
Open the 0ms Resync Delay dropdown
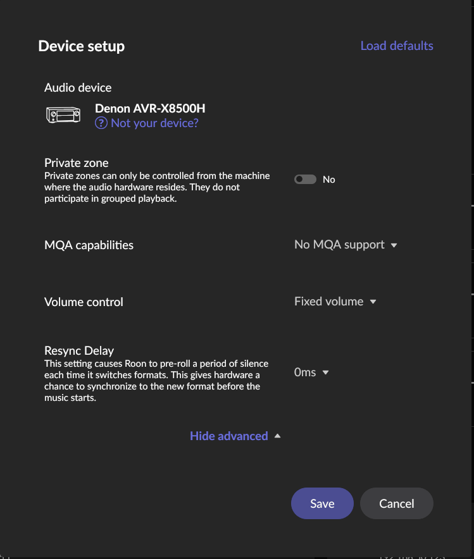click(306, 372)
